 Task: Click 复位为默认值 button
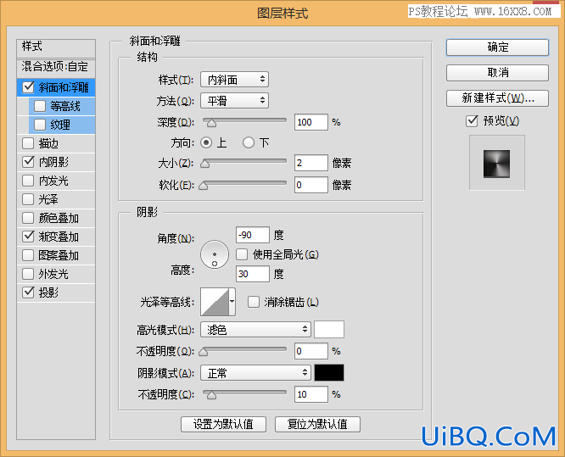(x=317, y=424)
